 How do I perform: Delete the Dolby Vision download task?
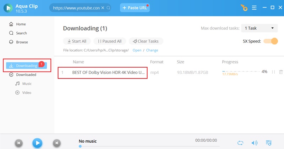point(281,72)
